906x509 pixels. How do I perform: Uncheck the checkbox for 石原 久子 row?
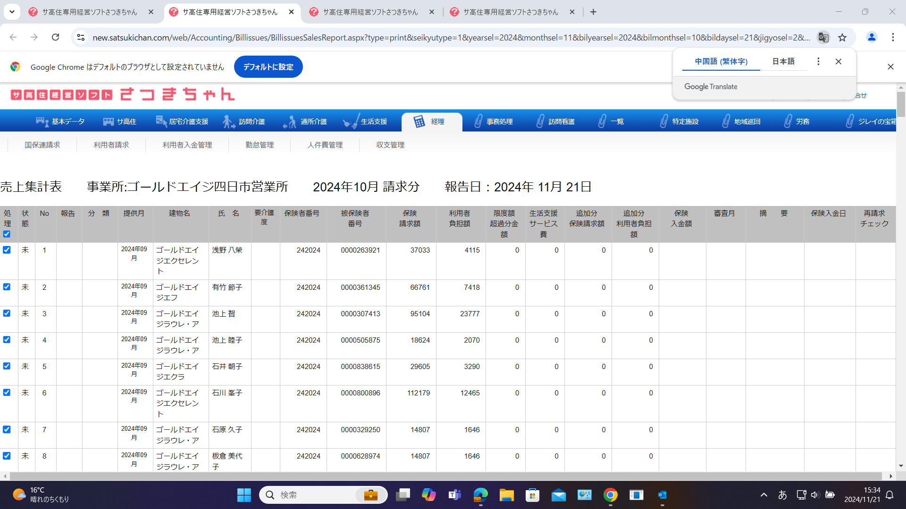(x=7, y=429)
